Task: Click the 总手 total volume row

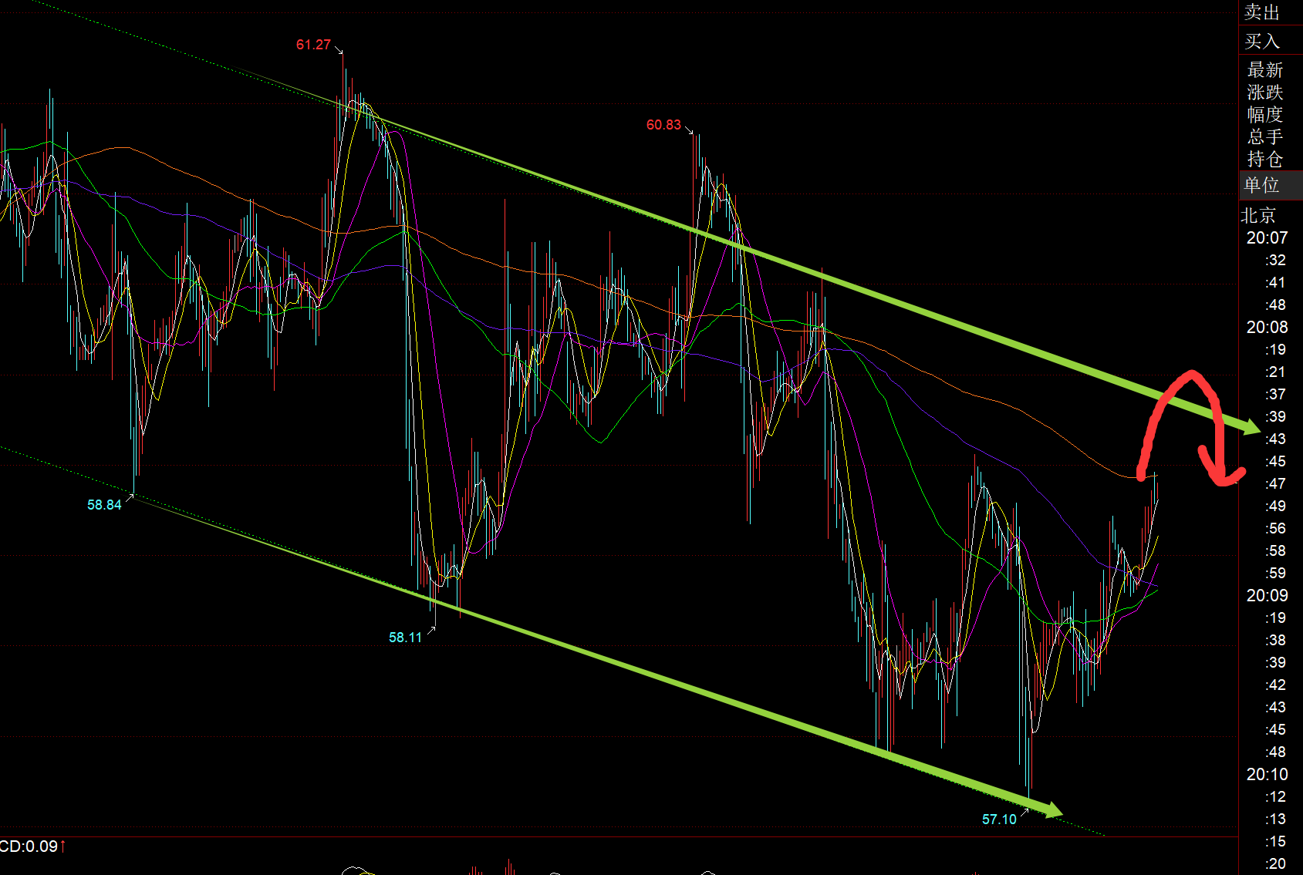Action: [x=1264, y=137]
